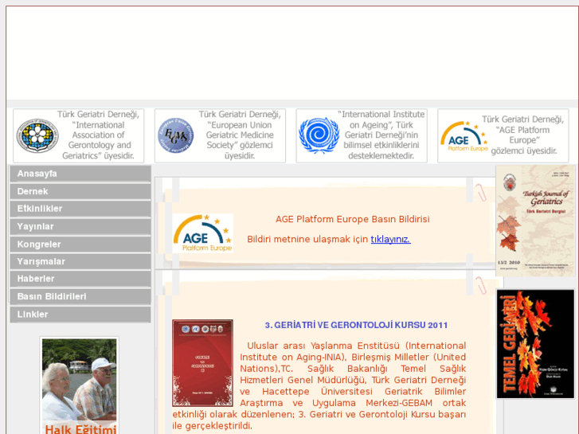This screenshot has width=579, height=434.
Task: Click the EUGMS round logo
Action: (x=176, y=135)
